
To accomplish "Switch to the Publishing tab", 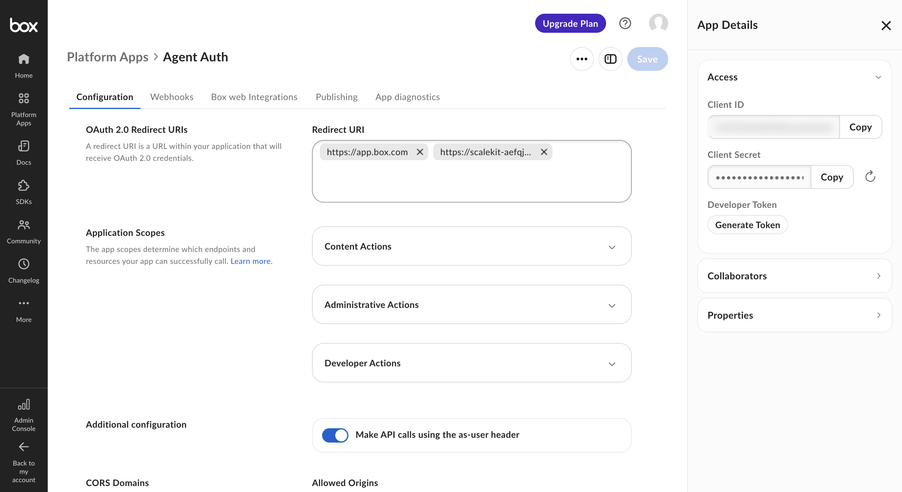I will coord(336,97).
